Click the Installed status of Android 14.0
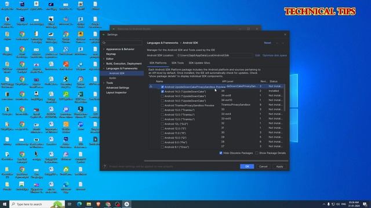The image size is (371, 208). [x=274, y=91]
